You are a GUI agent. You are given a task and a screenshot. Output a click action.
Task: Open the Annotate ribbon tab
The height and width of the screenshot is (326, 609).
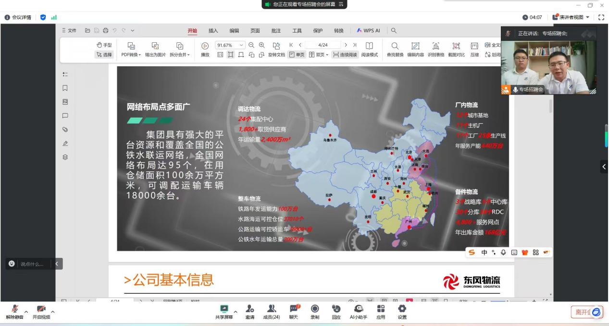[x=276, y=31]
